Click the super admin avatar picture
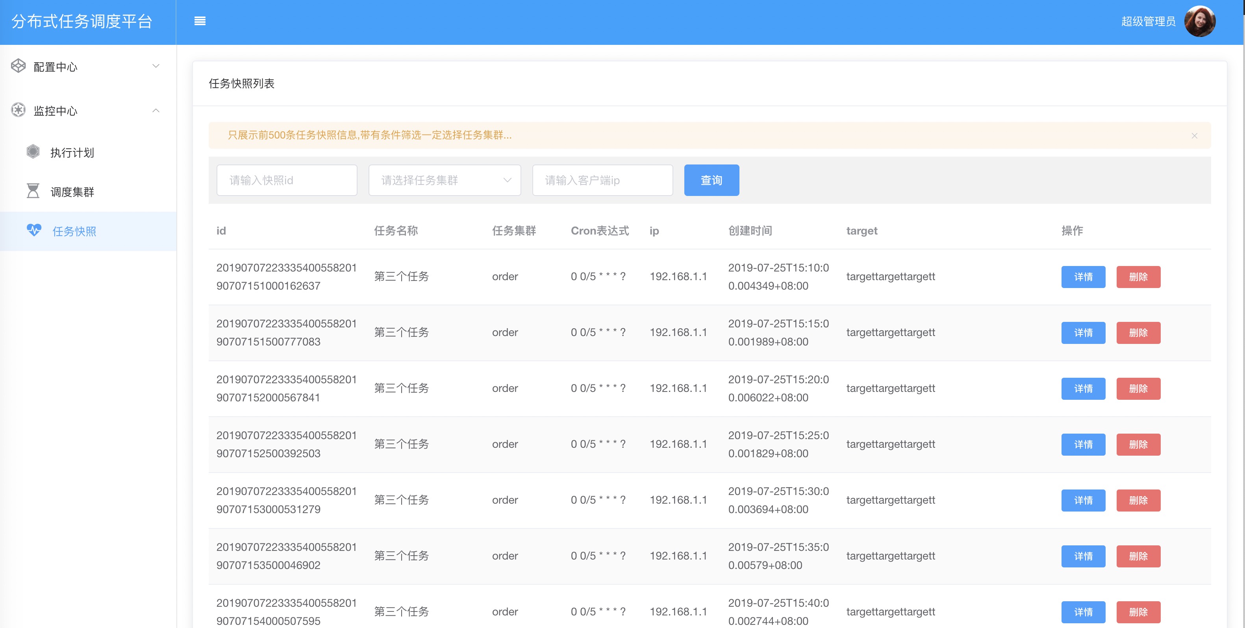Viewport: 1245px width, 628px height. coord(1200,21)
